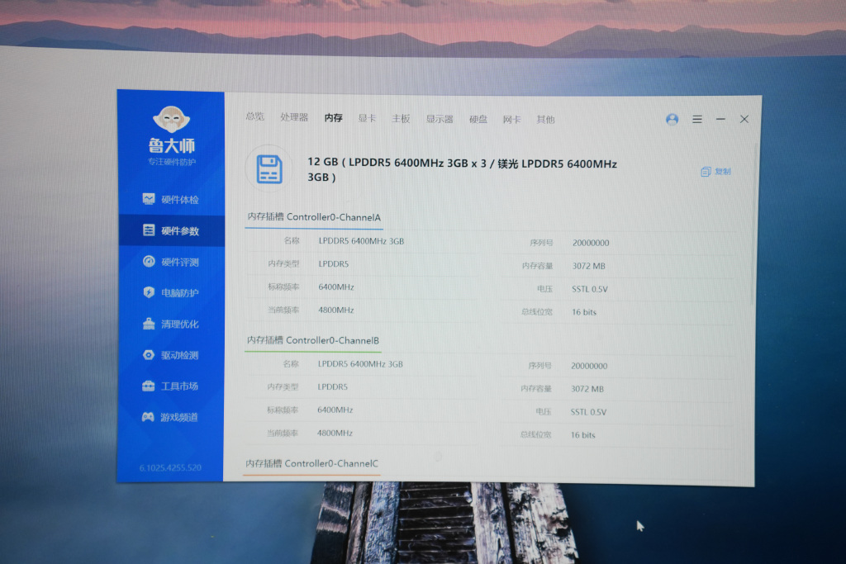Select the Controller0-ChannelA slot header
The width and height of the screenshot is (846, 564).
pos(314,217)
